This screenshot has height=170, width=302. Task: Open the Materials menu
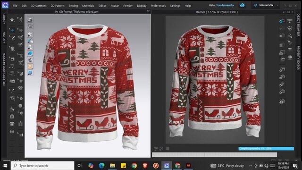[x=88, y=6]
